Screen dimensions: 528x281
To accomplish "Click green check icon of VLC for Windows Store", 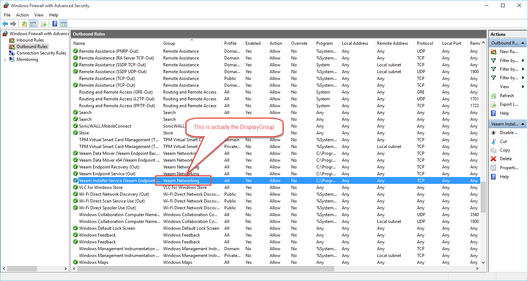I will coord(75,187).
